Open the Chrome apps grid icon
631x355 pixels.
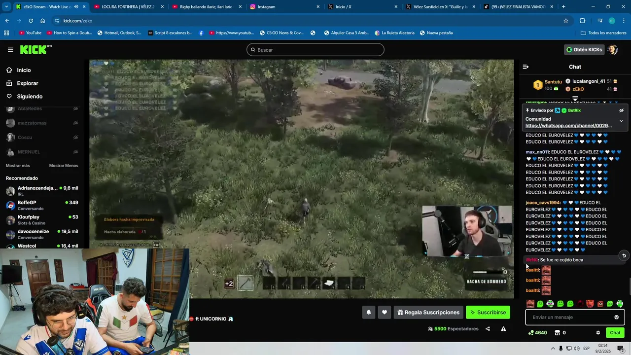point(6,33)
